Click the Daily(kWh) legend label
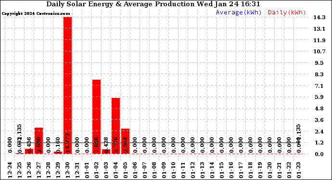The image size is (332, 180). coord(287,12)
